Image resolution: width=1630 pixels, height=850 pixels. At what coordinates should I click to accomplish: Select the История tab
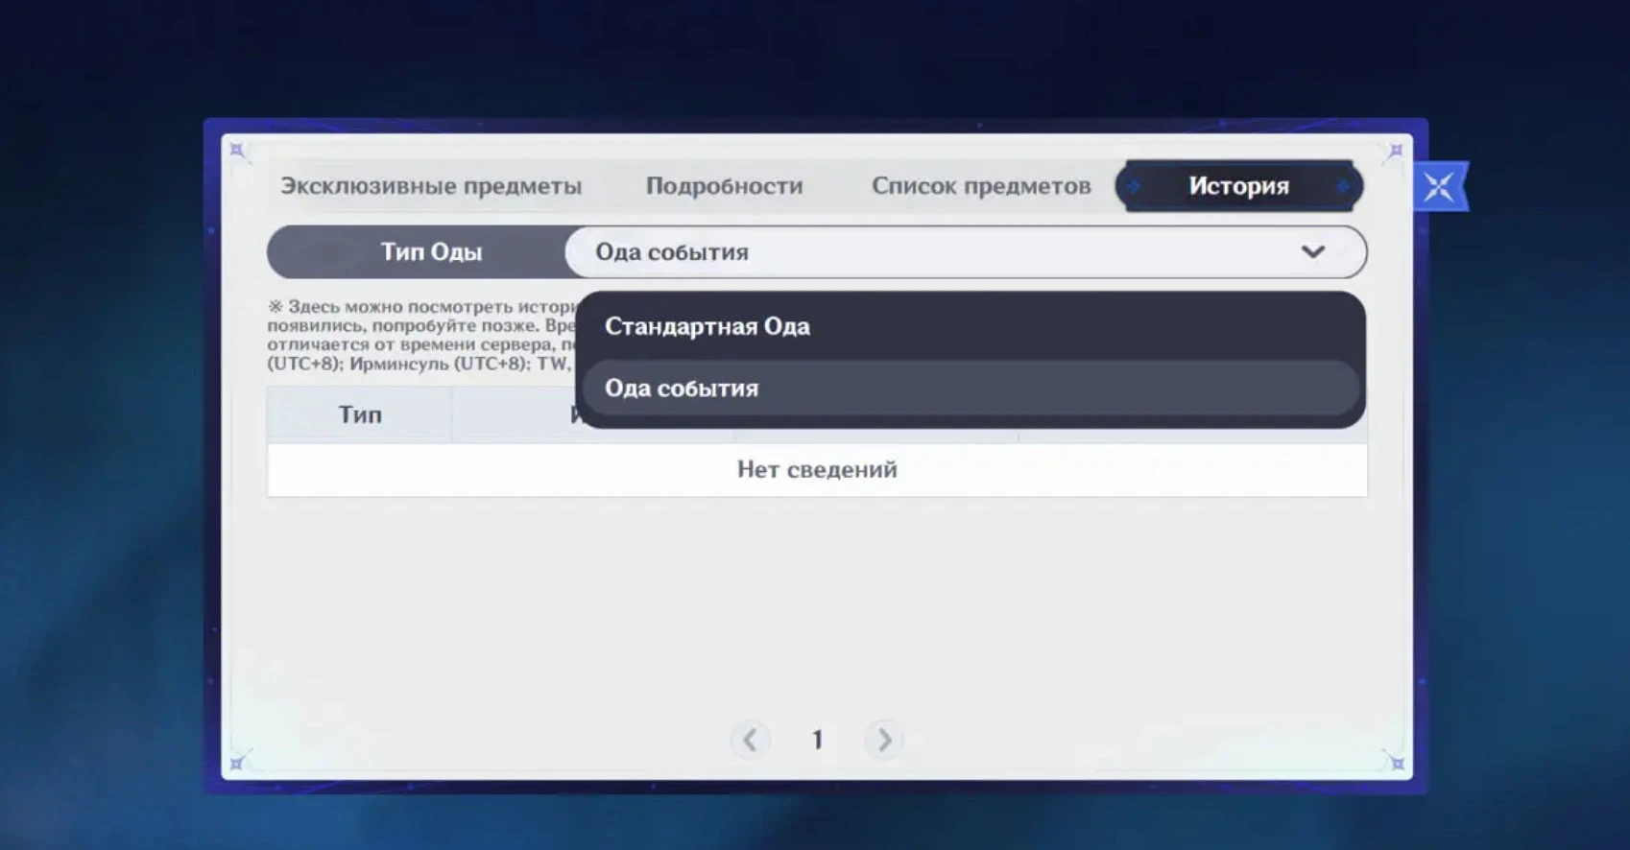pos(1238,186)
